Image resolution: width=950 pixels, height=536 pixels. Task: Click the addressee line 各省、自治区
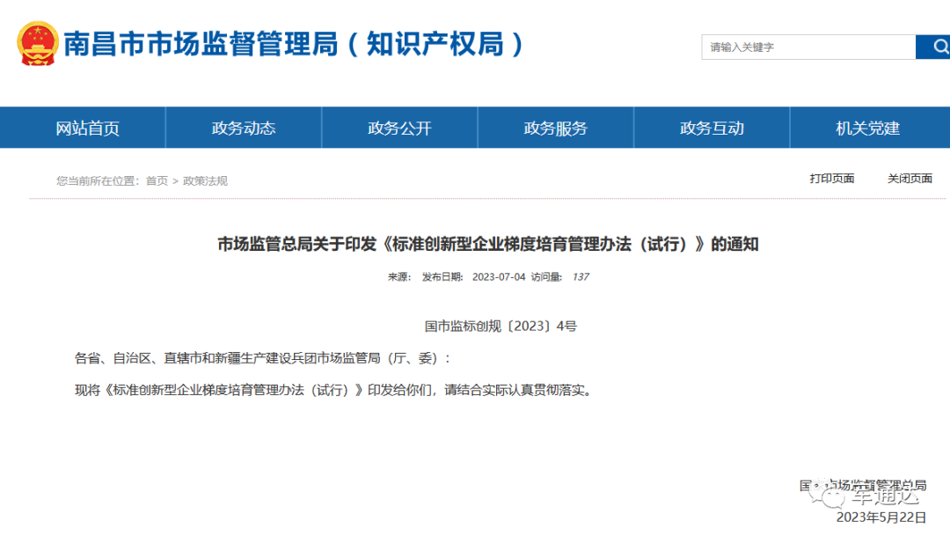pos(263,358)
